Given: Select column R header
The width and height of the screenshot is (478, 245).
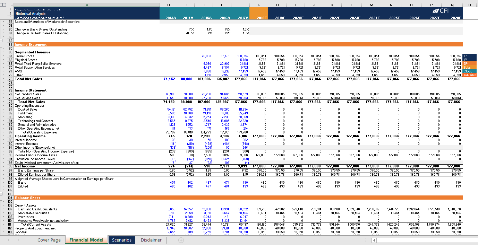Looking at the screenshot, I should tap(470, 4).
